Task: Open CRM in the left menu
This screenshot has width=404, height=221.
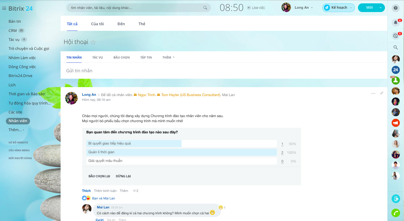Action: (x=13, y=31)
